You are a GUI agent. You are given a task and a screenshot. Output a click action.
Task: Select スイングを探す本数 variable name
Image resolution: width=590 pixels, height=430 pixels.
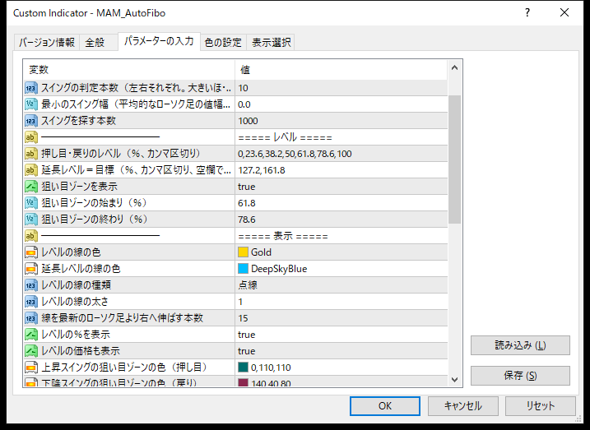tap(79, 121)
